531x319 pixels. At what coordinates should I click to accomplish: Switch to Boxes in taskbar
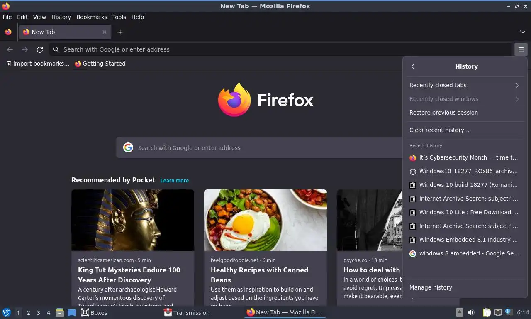tap(95, 312)
